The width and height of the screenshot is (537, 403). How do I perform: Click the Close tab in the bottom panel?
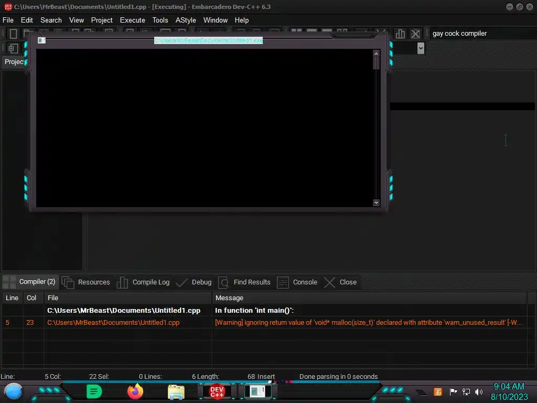(341, 282)
